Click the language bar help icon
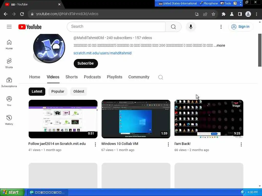 [235, 3]
